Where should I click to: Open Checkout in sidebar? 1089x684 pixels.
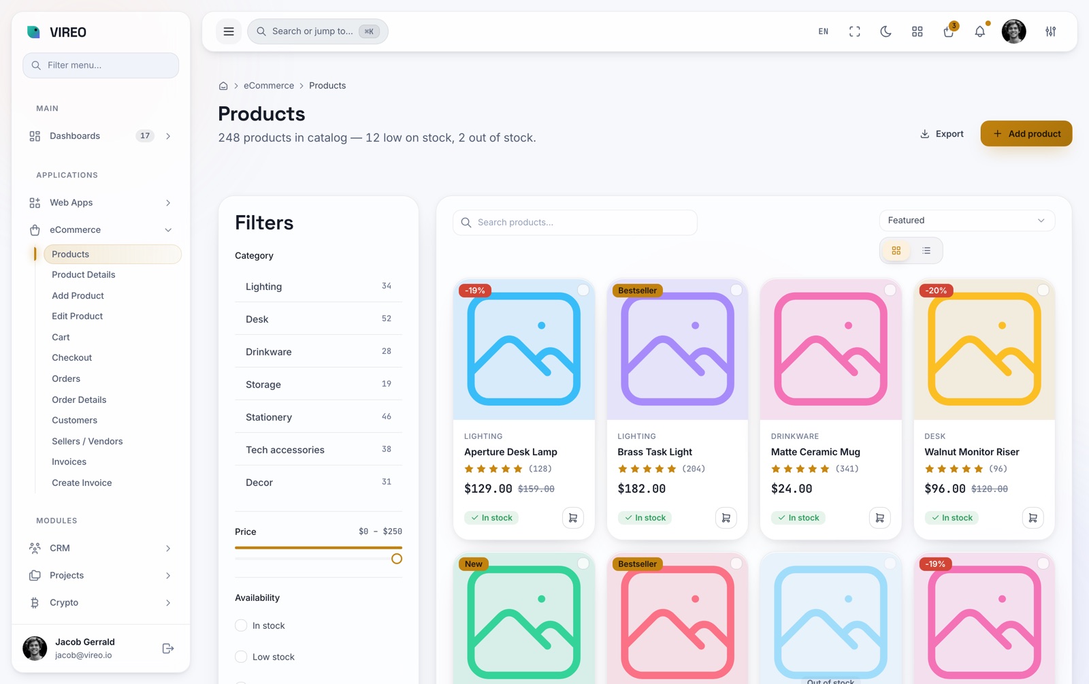pyautogui.click(x=71, y=358)
